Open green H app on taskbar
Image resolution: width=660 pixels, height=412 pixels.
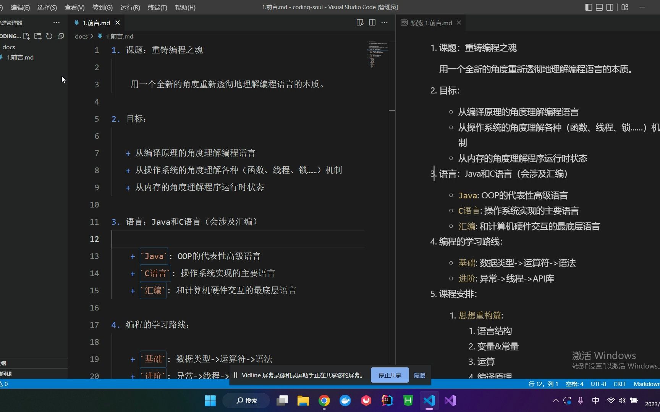coord(408,401)
